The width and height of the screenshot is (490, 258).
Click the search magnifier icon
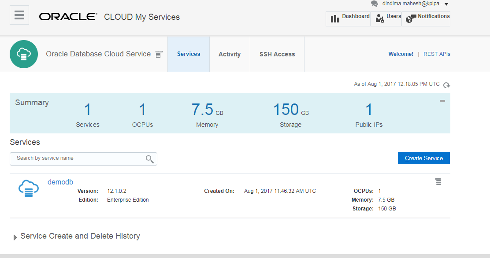pyautogui.click(x=150, y=159)
